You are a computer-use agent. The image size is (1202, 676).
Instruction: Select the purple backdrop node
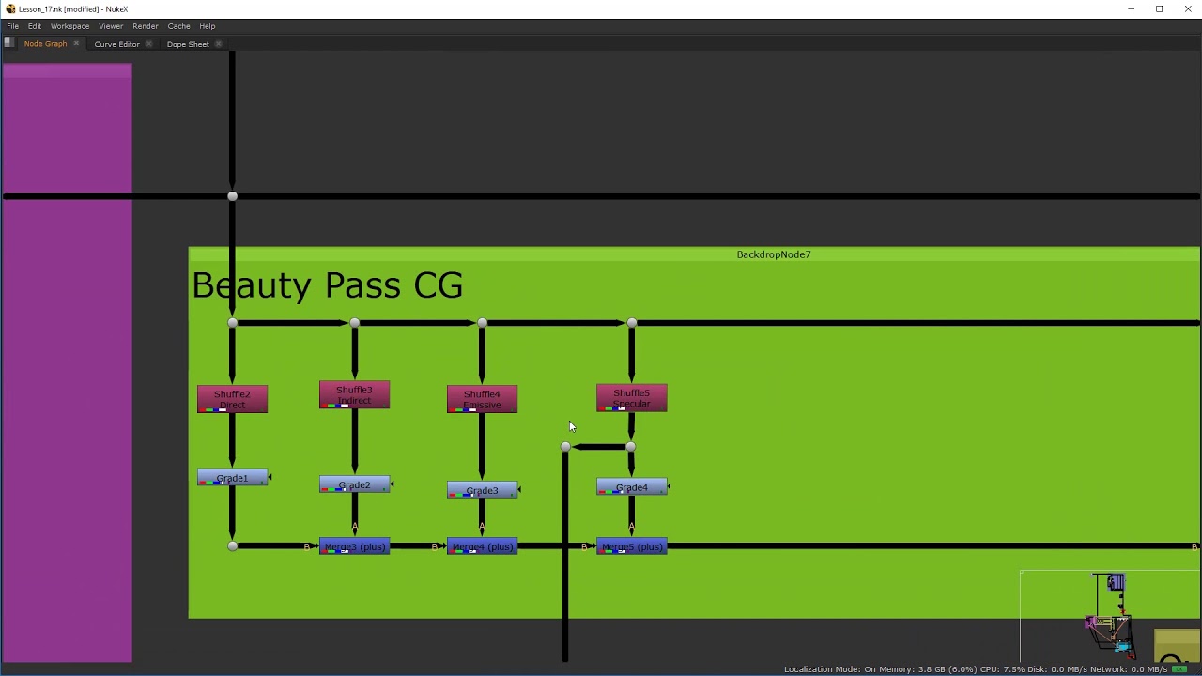tap(67, 362)
